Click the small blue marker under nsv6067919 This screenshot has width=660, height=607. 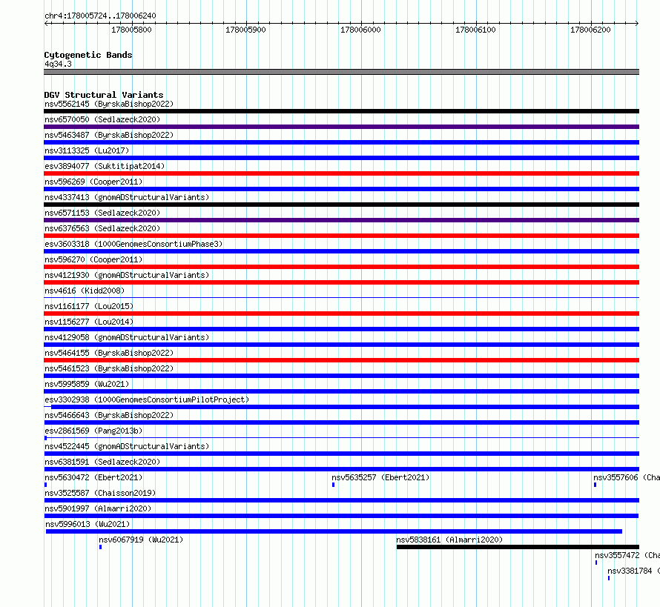click(x=101, y=547)
